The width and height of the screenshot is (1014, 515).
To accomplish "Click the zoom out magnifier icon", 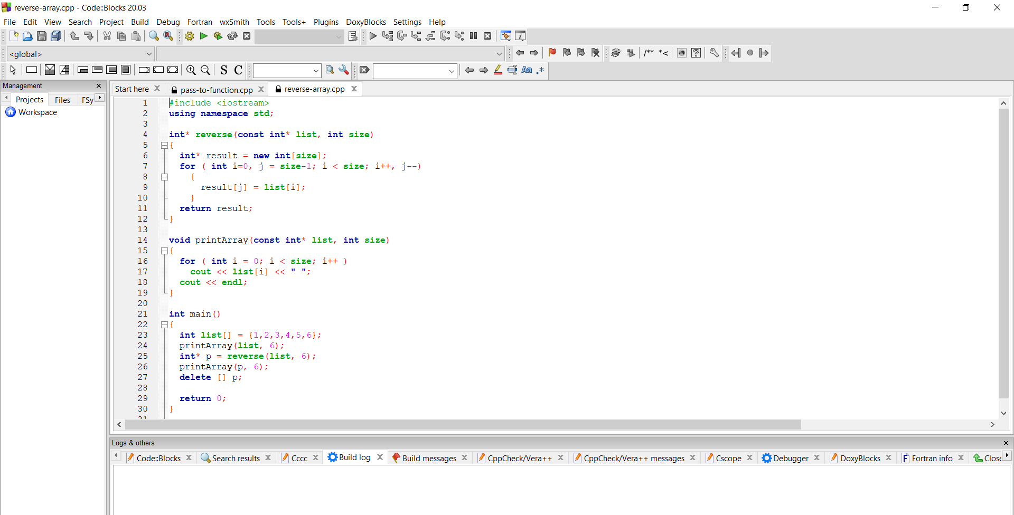I will pos(205,70).
